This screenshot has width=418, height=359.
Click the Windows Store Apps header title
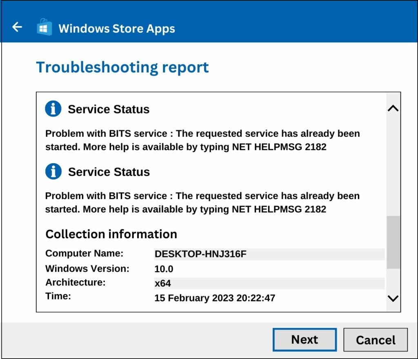pyautogui.click(x=117, y=29)
